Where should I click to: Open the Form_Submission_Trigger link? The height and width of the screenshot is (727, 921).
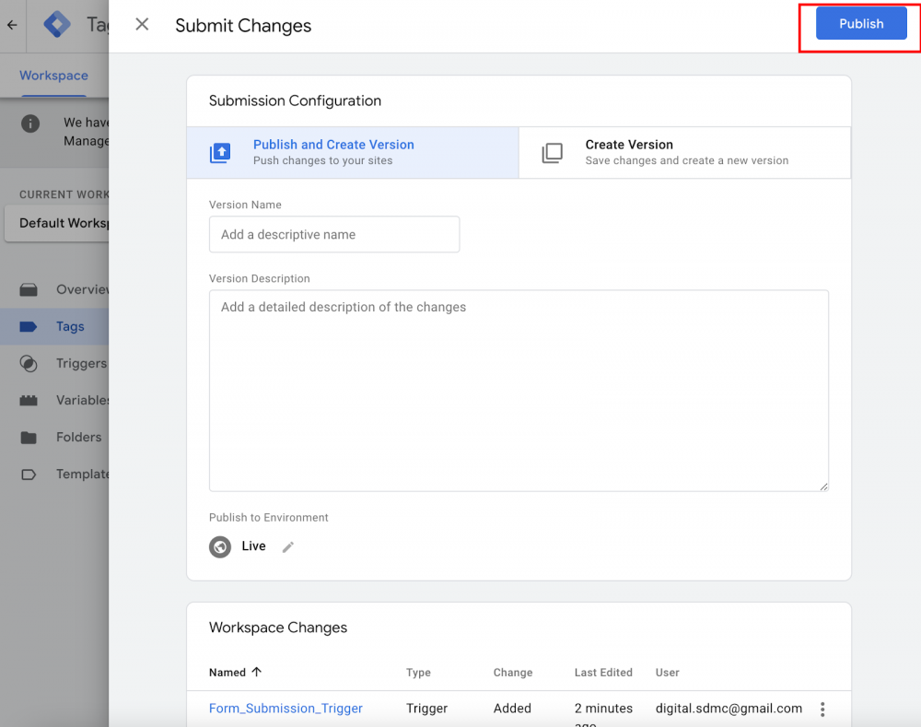[286, 709]
